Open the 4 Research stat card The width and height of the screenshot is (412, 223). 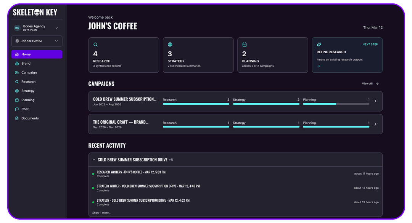pyautogui.click(x=124, y=55)
